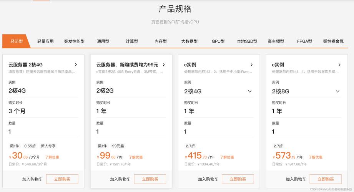
Task: Click the 2.7折 tag on the ¥573.19 card
Action: click(x=278, y=146)
